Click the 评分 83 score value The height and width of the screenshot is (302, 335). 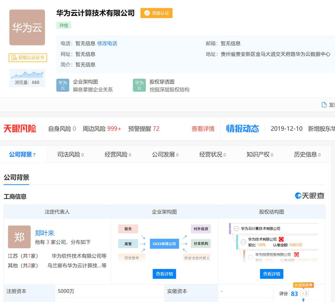(x=294, y=294)
